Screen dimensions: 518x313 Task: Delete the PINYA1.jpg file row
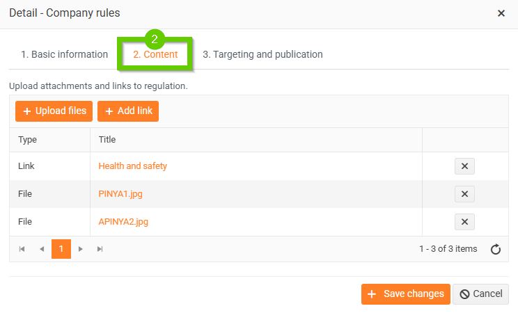464,194
